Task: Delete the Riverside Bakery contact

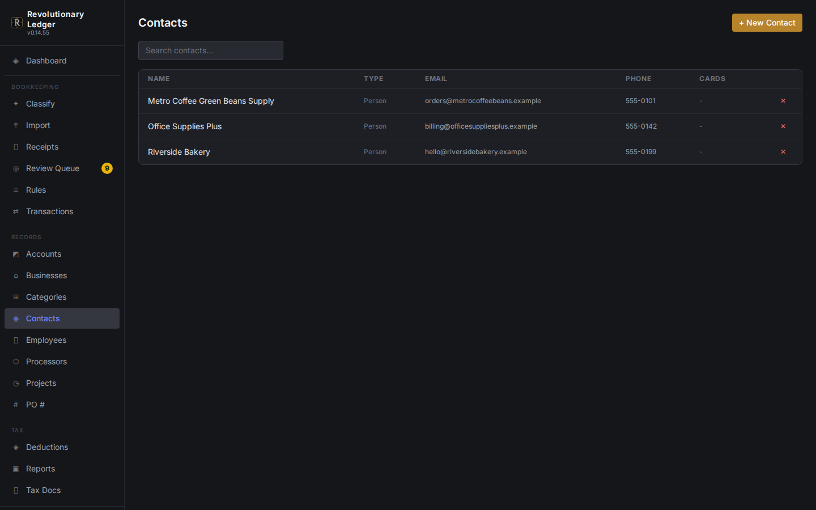Action: click(x=783, y=152)
